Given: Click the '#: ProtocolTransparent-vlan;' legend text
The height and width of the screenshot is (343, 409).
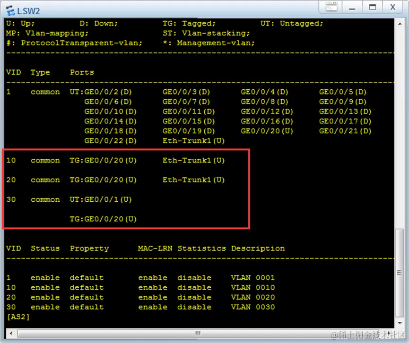Looking at the screenshot, I should (x=74, y=43).
